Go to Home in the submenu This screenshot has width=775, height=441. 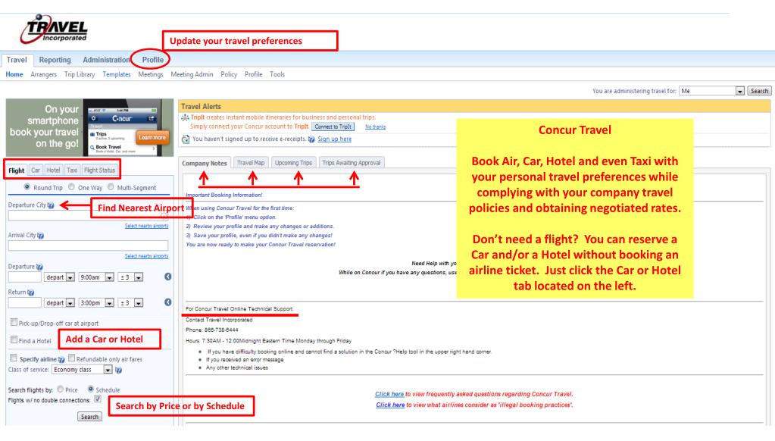point(14,74)
